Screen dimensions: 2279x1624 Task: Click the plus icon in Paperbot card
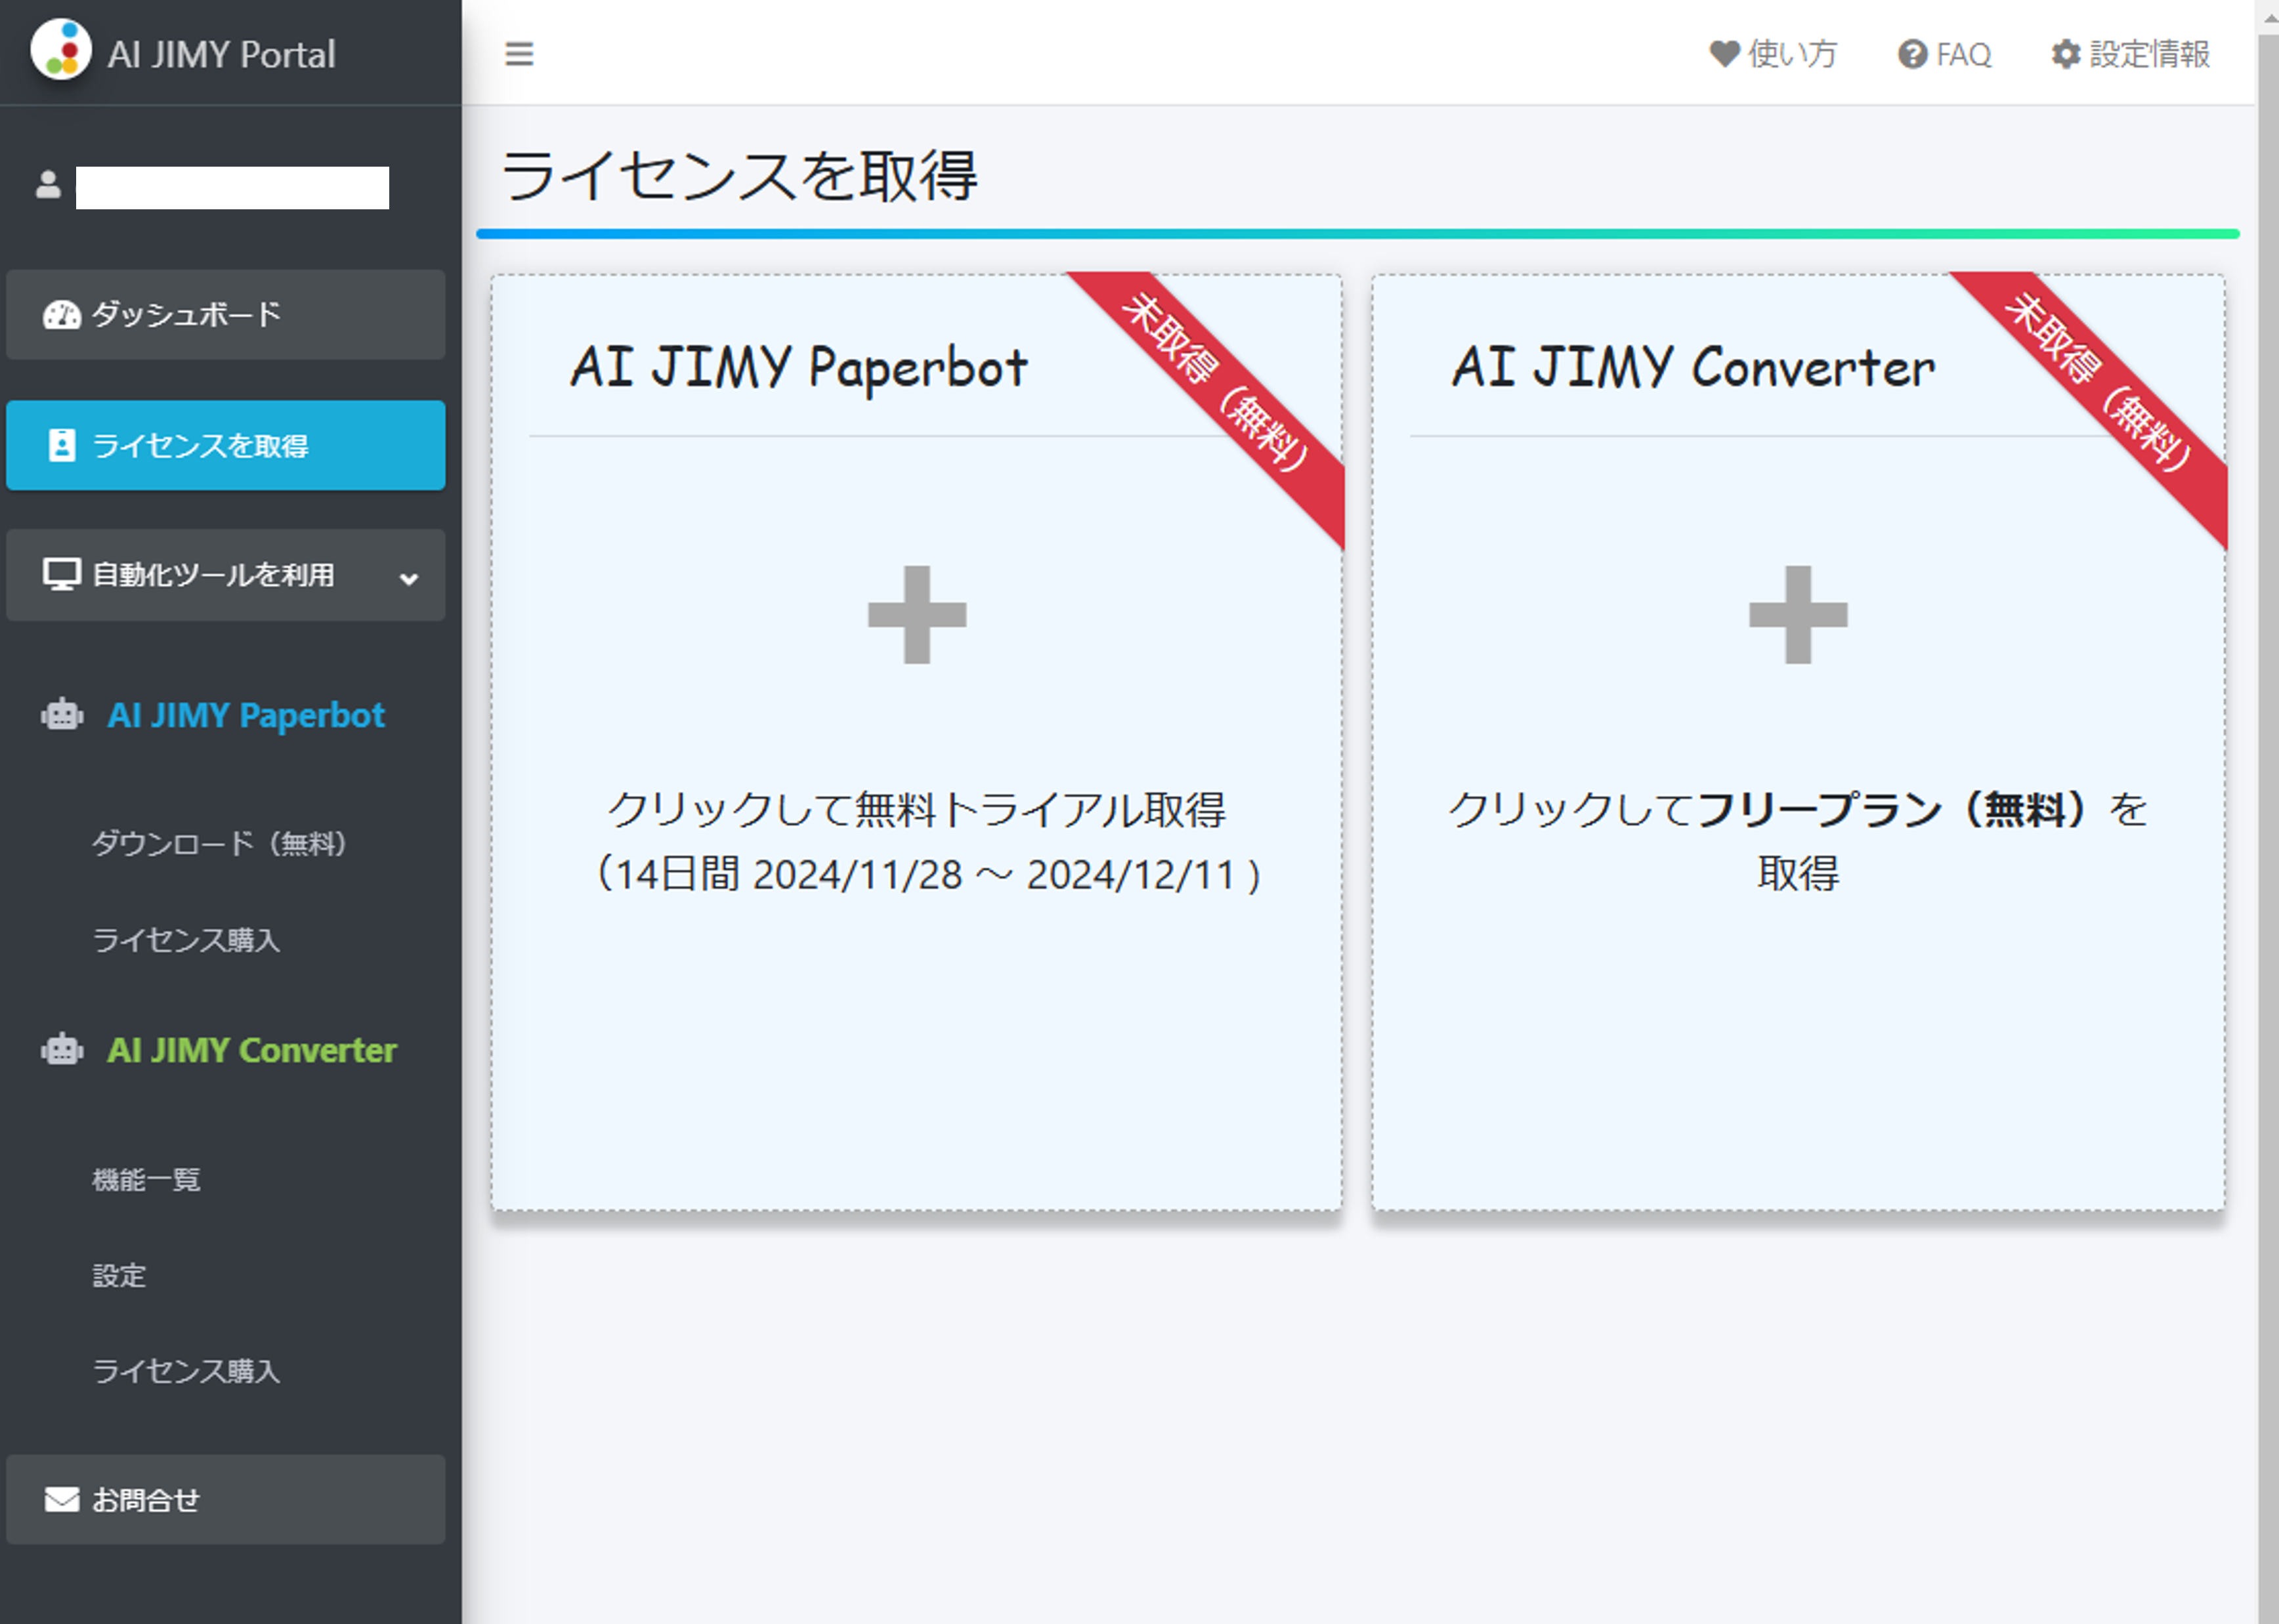tap(916, 615)
